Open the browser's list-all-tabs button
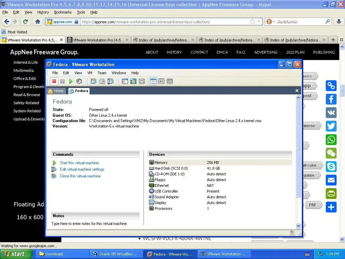This screenshot has height=259, width=345. click(342, 40)
